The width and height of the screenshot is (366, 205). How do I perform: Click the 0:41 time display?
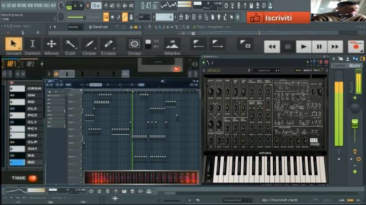click(x=149, y=6)
